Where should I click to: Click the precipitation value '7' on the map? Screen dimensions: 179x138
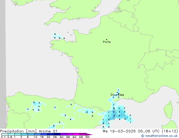pyautogui.click(x=114, y=112)
